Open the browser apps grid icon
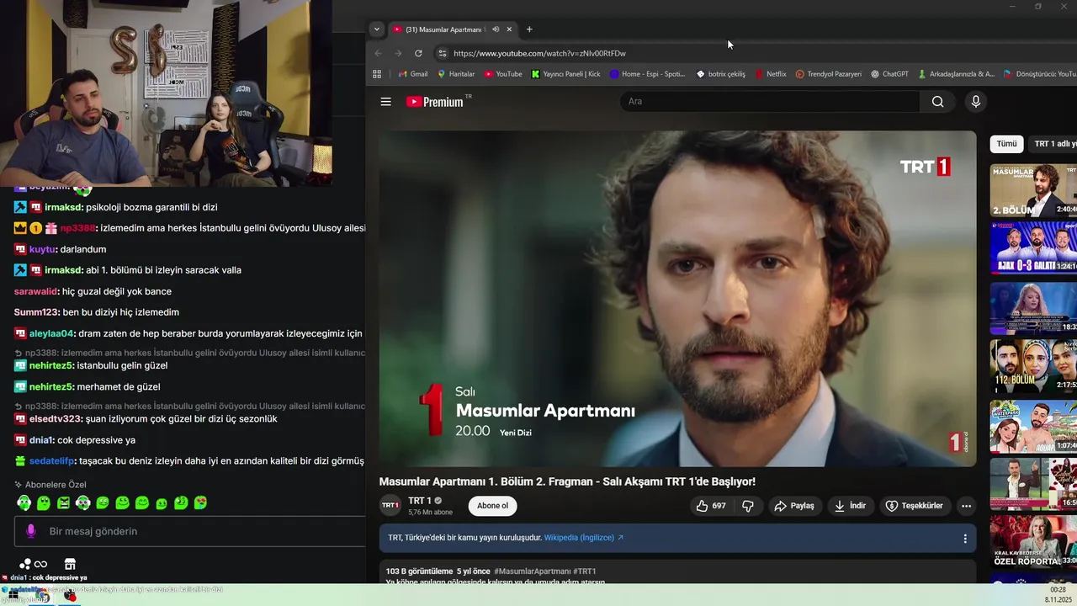 [x=377, y=74]
